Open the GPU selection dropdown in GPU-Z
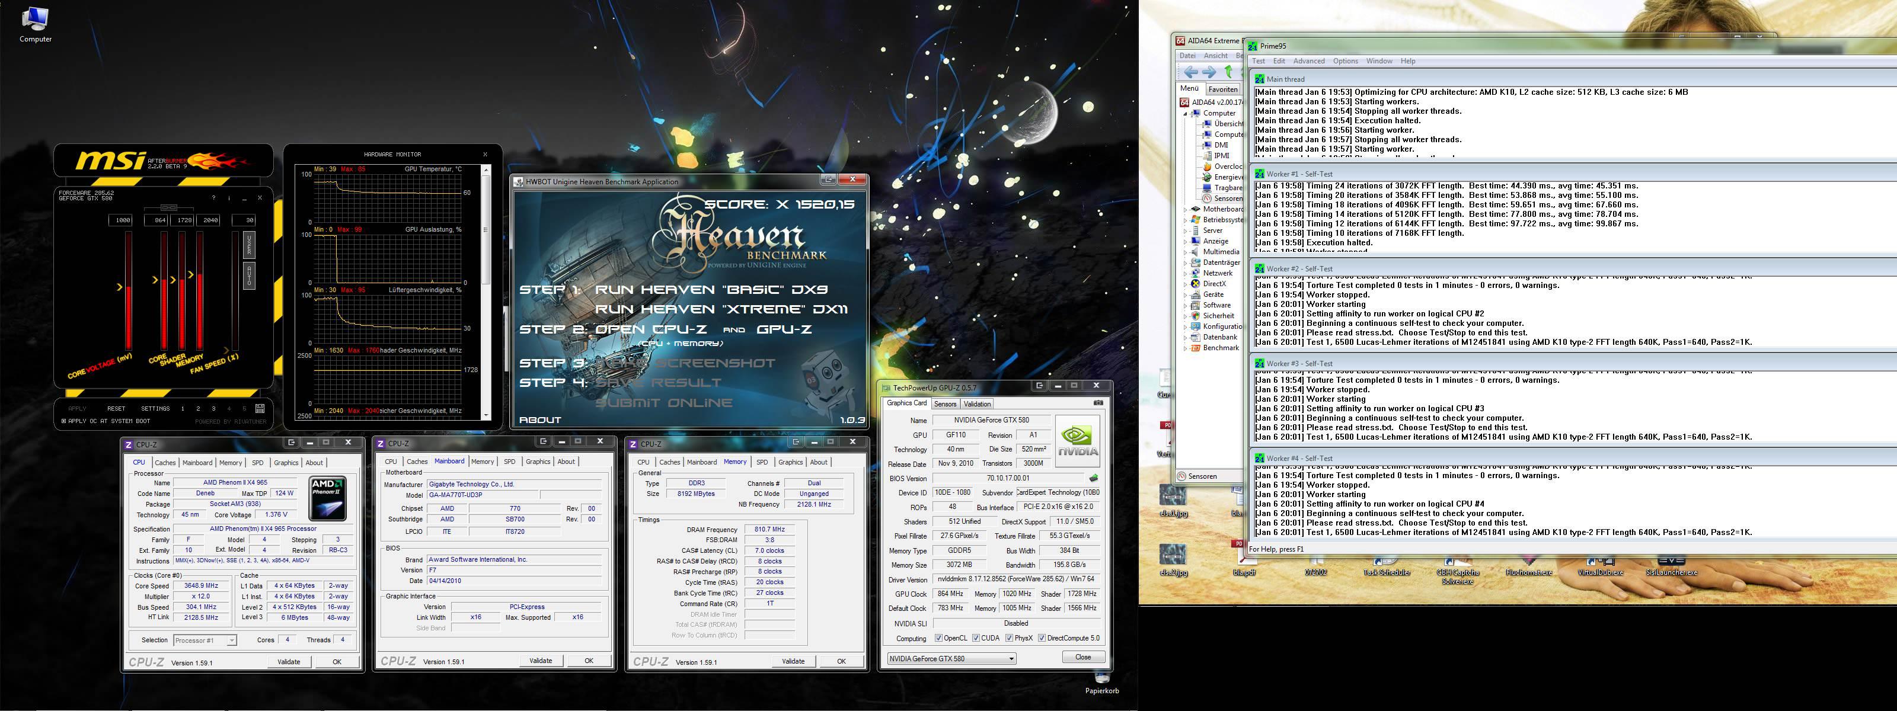1897x711 pixels. pyautogui.click(x=951, y=659)
